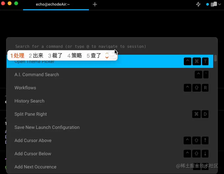Click the T key badge on Theme Picker row

[205, 61]
